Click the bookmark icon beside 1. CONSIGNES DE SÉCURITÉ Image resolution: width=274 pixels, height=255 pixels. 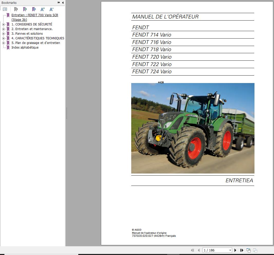tap(8, 24)
